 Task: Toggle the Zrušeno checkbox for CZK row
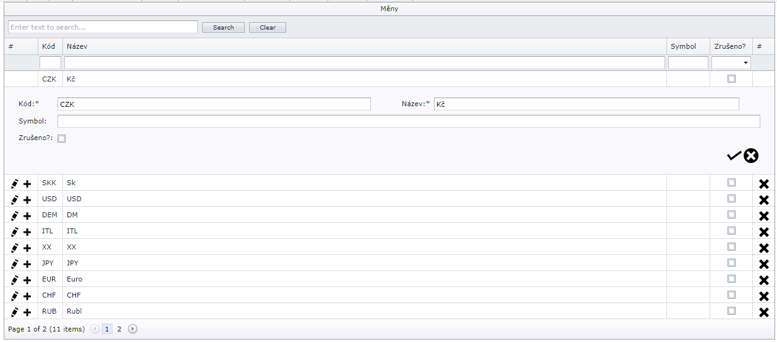732,79
